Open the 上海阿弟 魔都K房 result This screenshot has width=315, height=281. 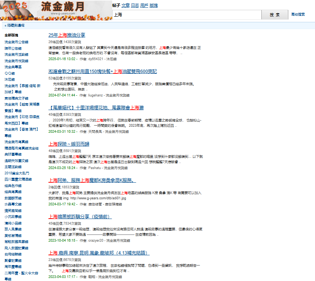[92, 180]
